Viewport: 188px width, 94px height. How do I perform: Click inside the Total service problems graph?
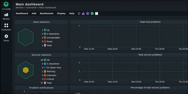(x=134, y=69)
